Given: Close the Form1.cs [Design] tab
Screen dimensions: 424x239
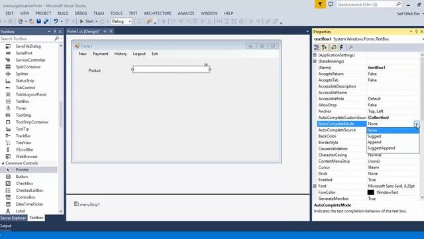Looking at the screenshot, I should 111,31.
